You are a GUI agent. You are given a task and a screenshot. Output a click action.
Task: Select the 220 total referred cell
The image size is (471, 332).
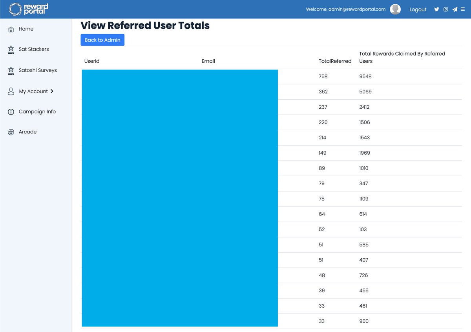323,122
